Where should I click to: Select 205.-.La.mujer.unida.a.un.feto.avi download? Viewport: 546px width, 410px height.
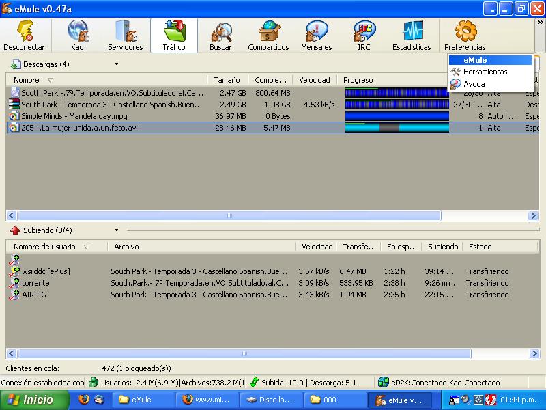tap(272, 128)
